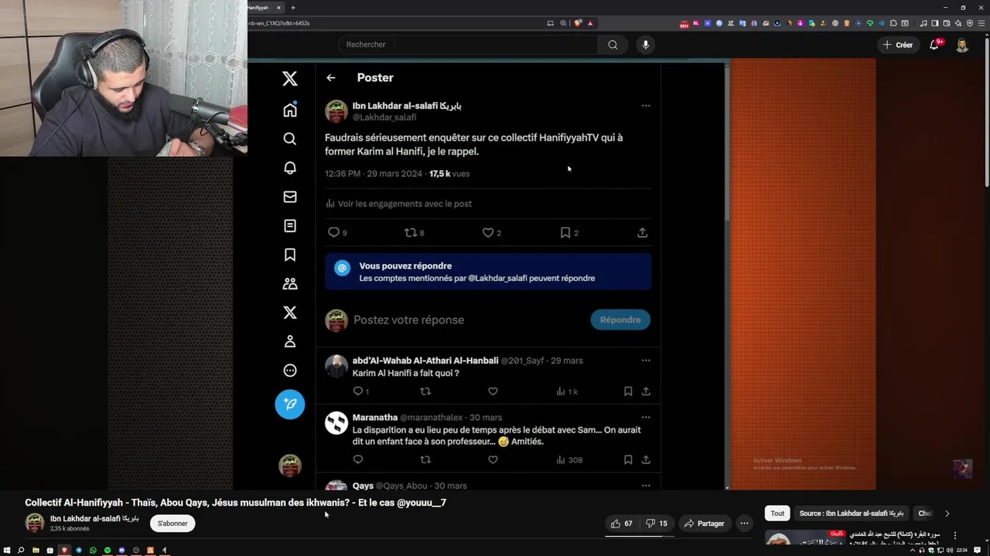This screenshot has height=556, width=990.
Task: Like the video with 67 likes
Action: 623,524
